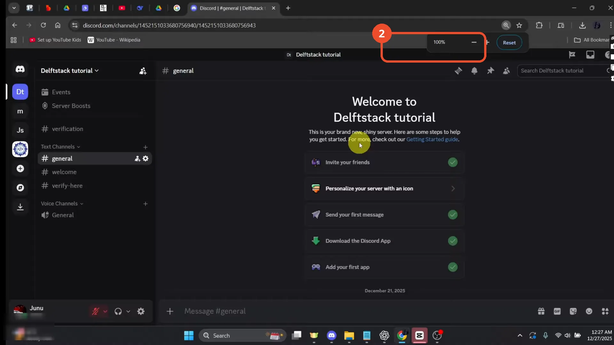Open Discord direct messages home icon
The image size is (614, 345).
point(20,69)
